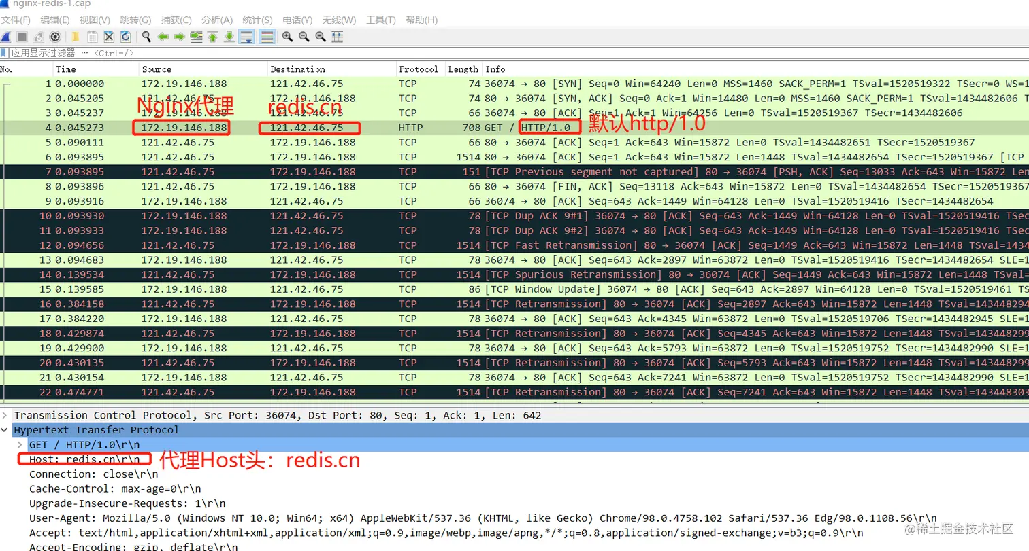Expand the GET / HTTP/1.0 line
Viewport: 1029px width, 551px height.
coord(20,444)
